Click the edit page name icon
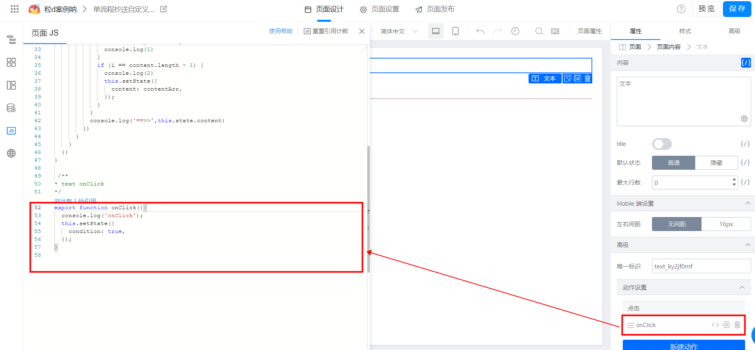Image resolution: width=755 pixels, height=350 pixels. pyautogui.click(x=164, y=9)
